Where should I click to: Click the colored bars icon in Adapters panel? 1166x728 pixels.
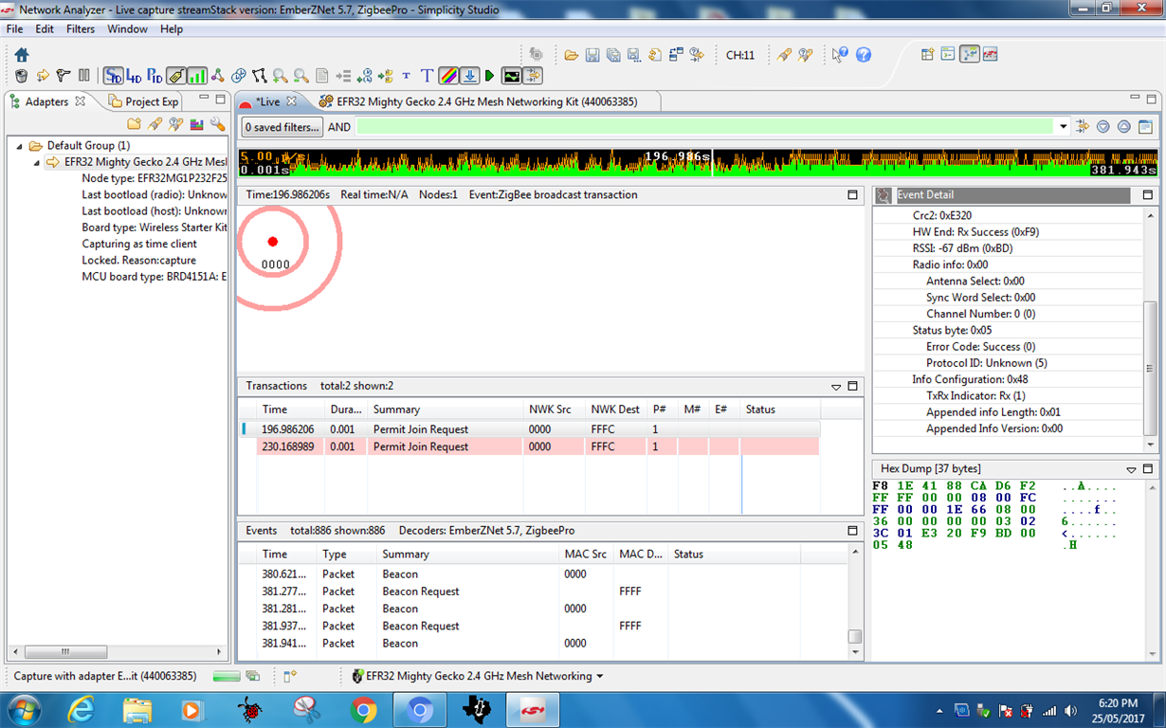pyautogui.click(x=197, y=124)
